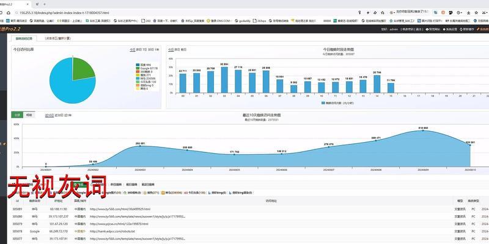The image size is (489, 244).
Task: Click the key icon in address bar
Action: pyautogui.click(x=359, y=13)
